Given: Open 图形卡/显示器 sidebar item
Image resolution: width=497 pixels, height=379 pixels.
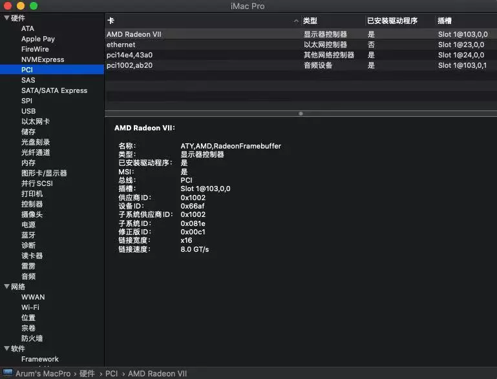Looking at the screenshot, I should (x=44, y=173).
